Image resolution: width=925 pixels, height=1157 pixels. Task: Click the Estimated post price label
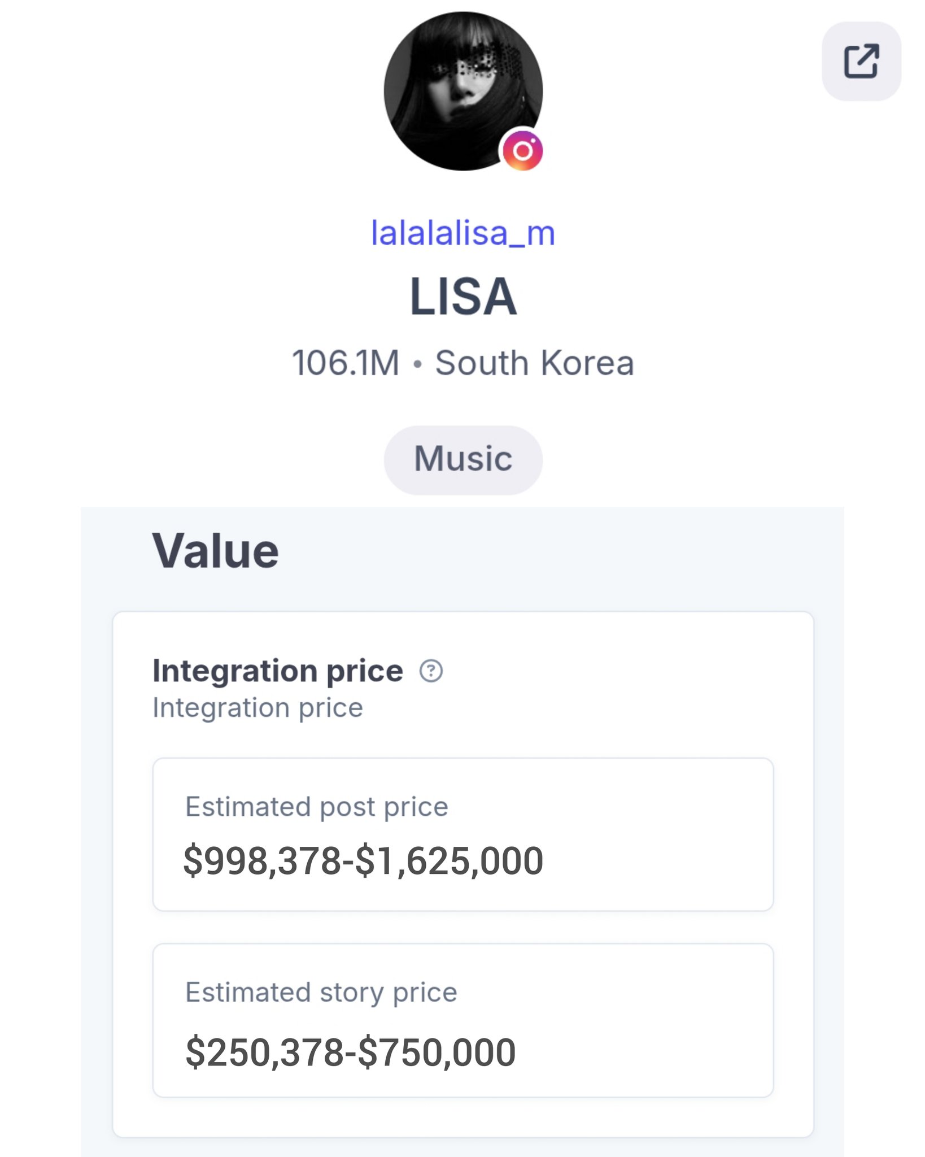coord(317,807)
